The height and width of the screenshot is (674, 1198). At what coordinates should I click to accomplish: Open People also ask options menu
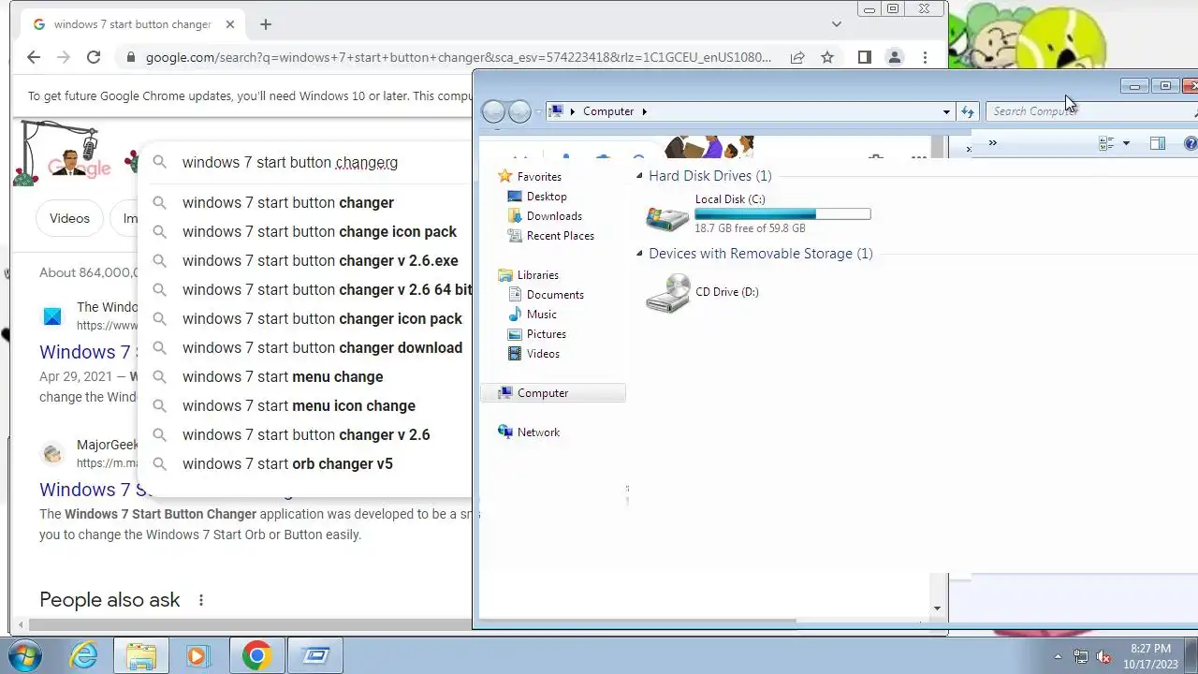click(200, 600)
